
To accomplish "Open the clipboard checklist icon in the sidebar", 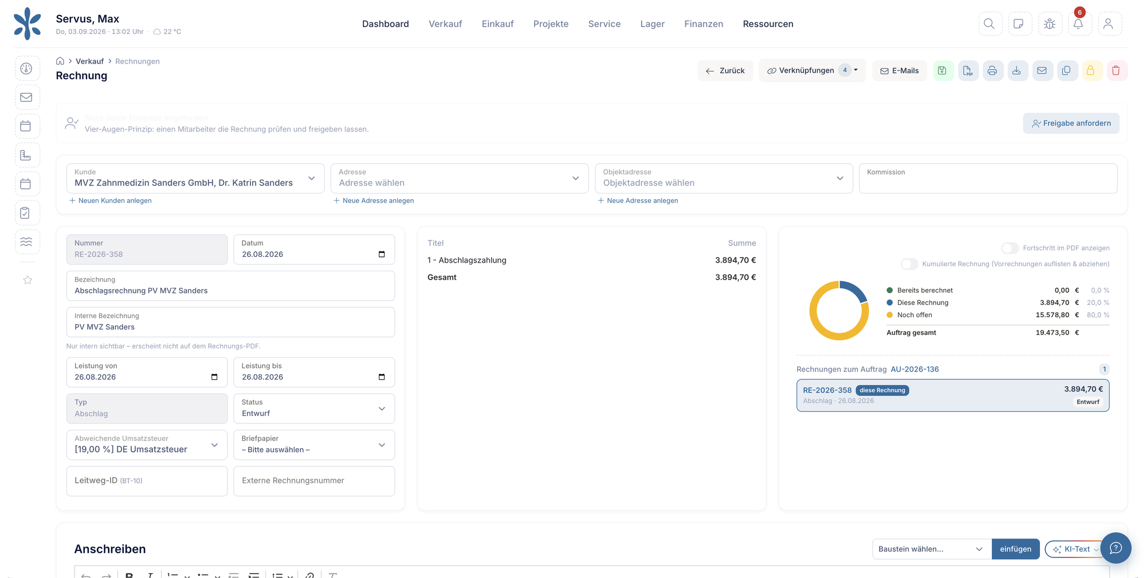I will (x=27, y=213).
